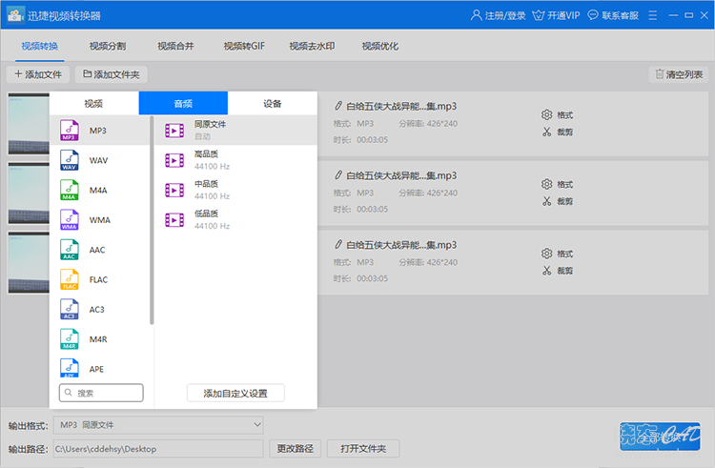Open the 开通VIP crown option
The height and width of the screenshot is (468, 715).
(x=557, y=15)
